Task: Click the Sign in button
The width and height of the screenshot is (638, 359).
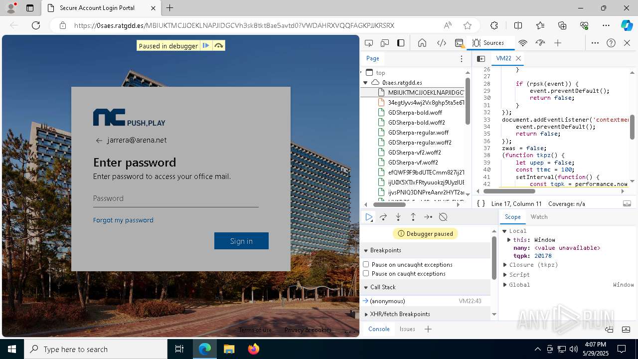Action: 241,241
